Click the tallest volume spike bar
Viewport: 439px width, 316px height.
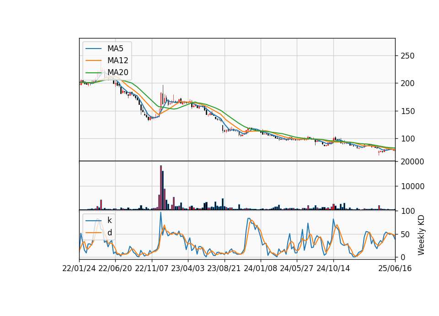tap(161, 188)
